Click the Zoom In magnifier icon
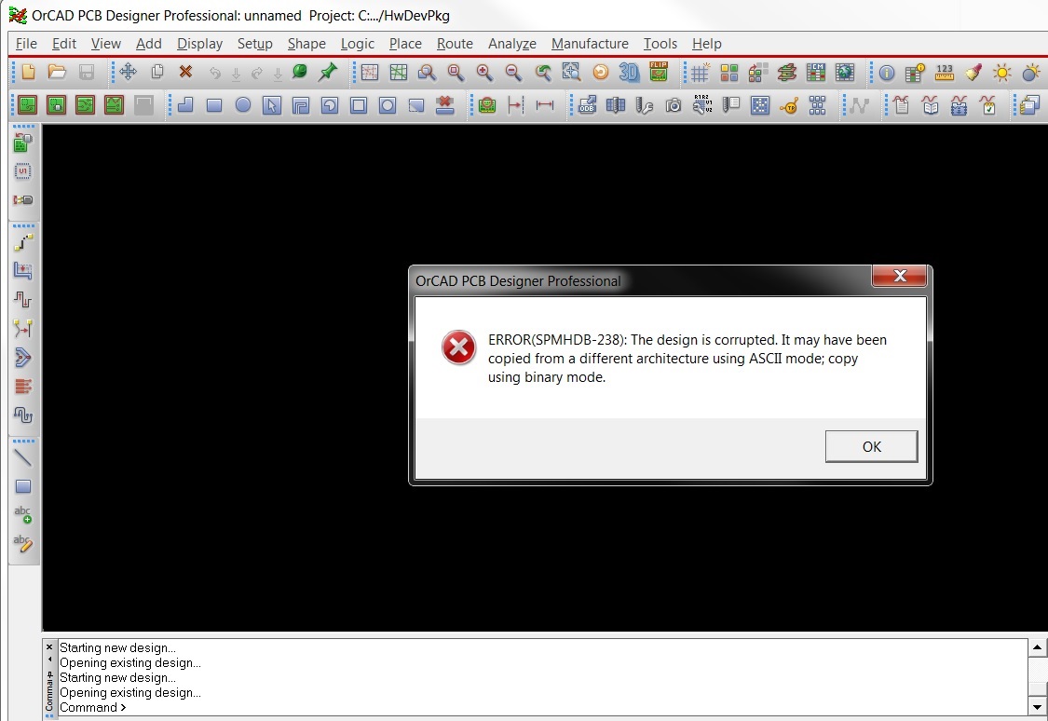1048x721 pixels. 484,72
